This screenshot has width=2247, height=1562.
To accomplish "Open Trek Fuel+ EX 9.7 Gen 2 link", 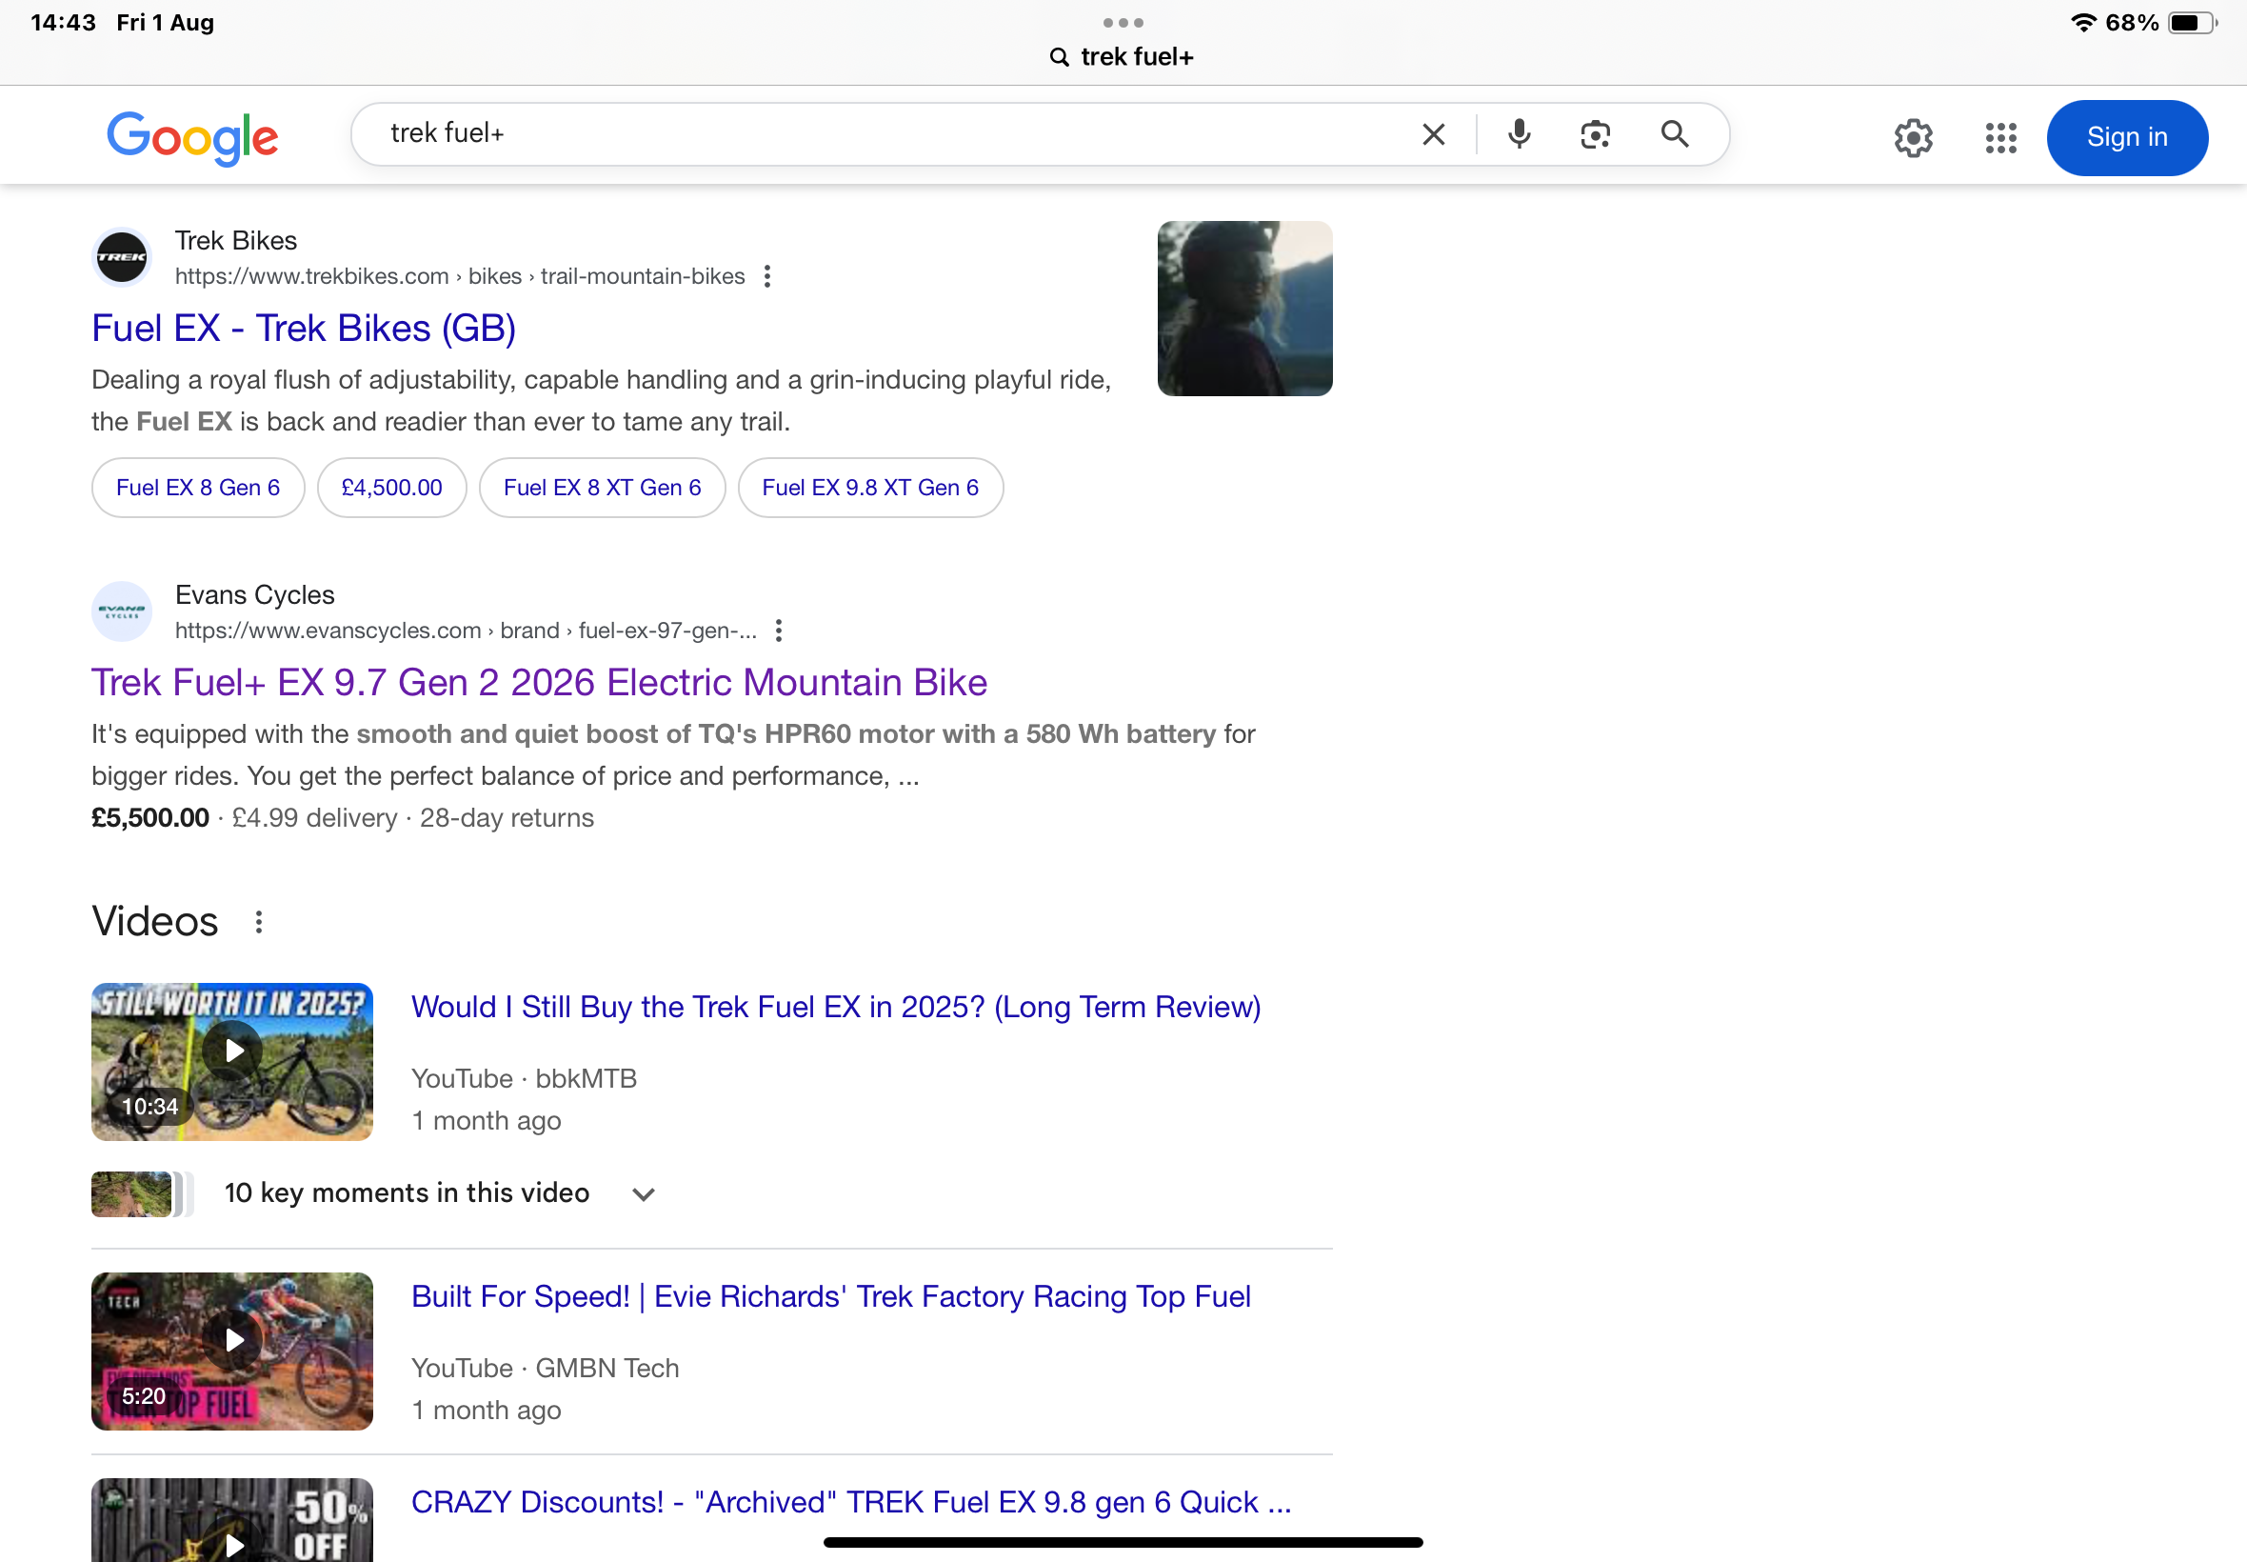I will pyautogui.click(x=539, y=682).
